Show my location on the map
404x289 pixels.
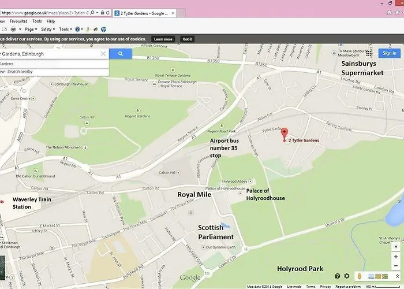pos(395,246)
